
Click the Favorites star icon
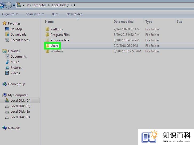click(5, 23)
